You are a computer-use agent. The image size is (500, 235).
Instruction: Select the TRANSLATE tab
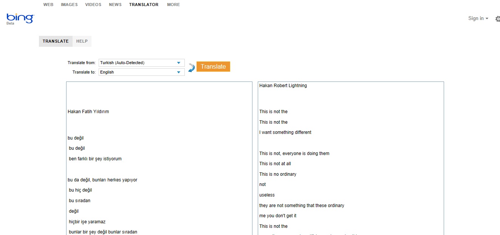click(x=56, y=41)
